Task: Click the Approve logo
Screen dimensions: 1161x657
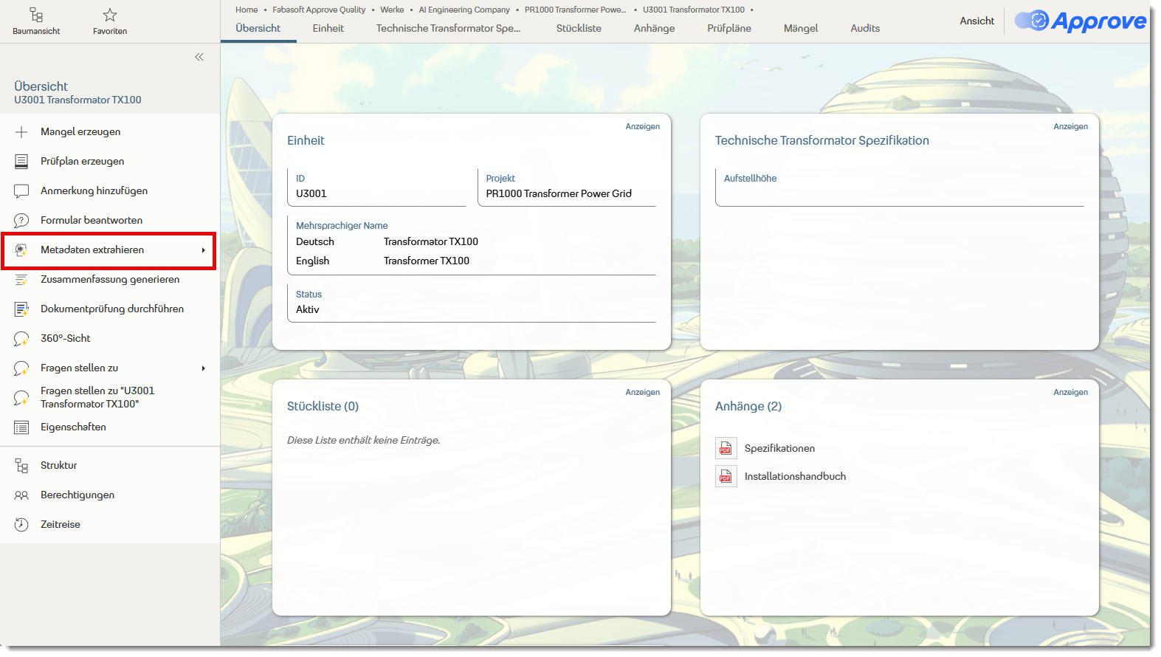Action: coord(1081,21)
